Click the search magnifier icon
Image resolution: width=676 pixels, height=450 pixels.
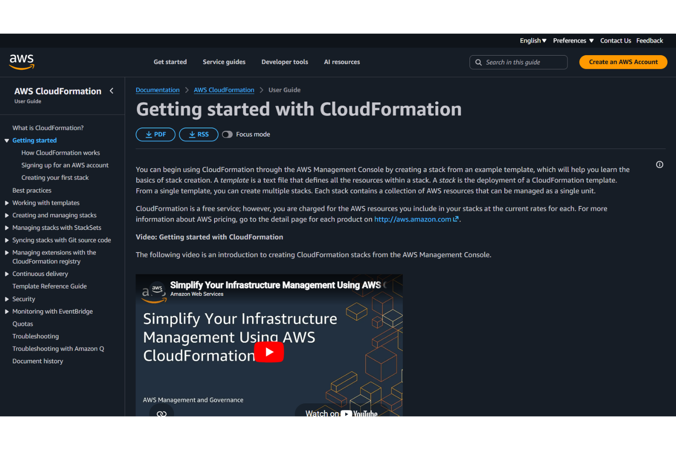coord(478,62)
